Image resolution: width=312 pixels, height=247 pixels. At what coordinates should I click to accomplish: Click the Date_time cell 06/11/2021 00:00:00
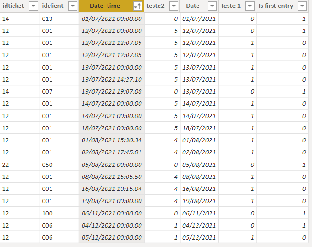pos(112,213)
